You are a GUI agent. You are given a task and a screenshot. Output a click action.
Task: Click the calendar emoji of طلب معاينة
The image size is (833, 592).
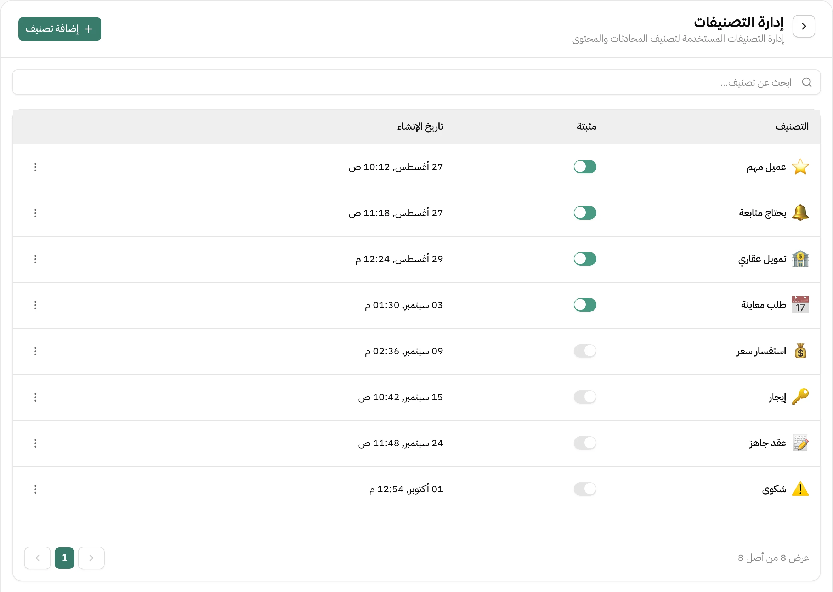(800, 305)
